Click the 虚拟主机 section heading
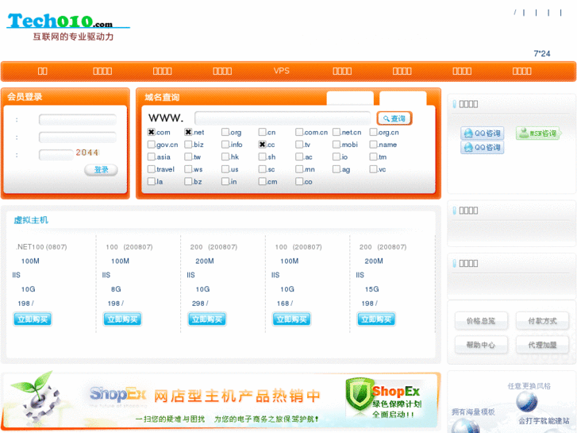 coord(31,220)
